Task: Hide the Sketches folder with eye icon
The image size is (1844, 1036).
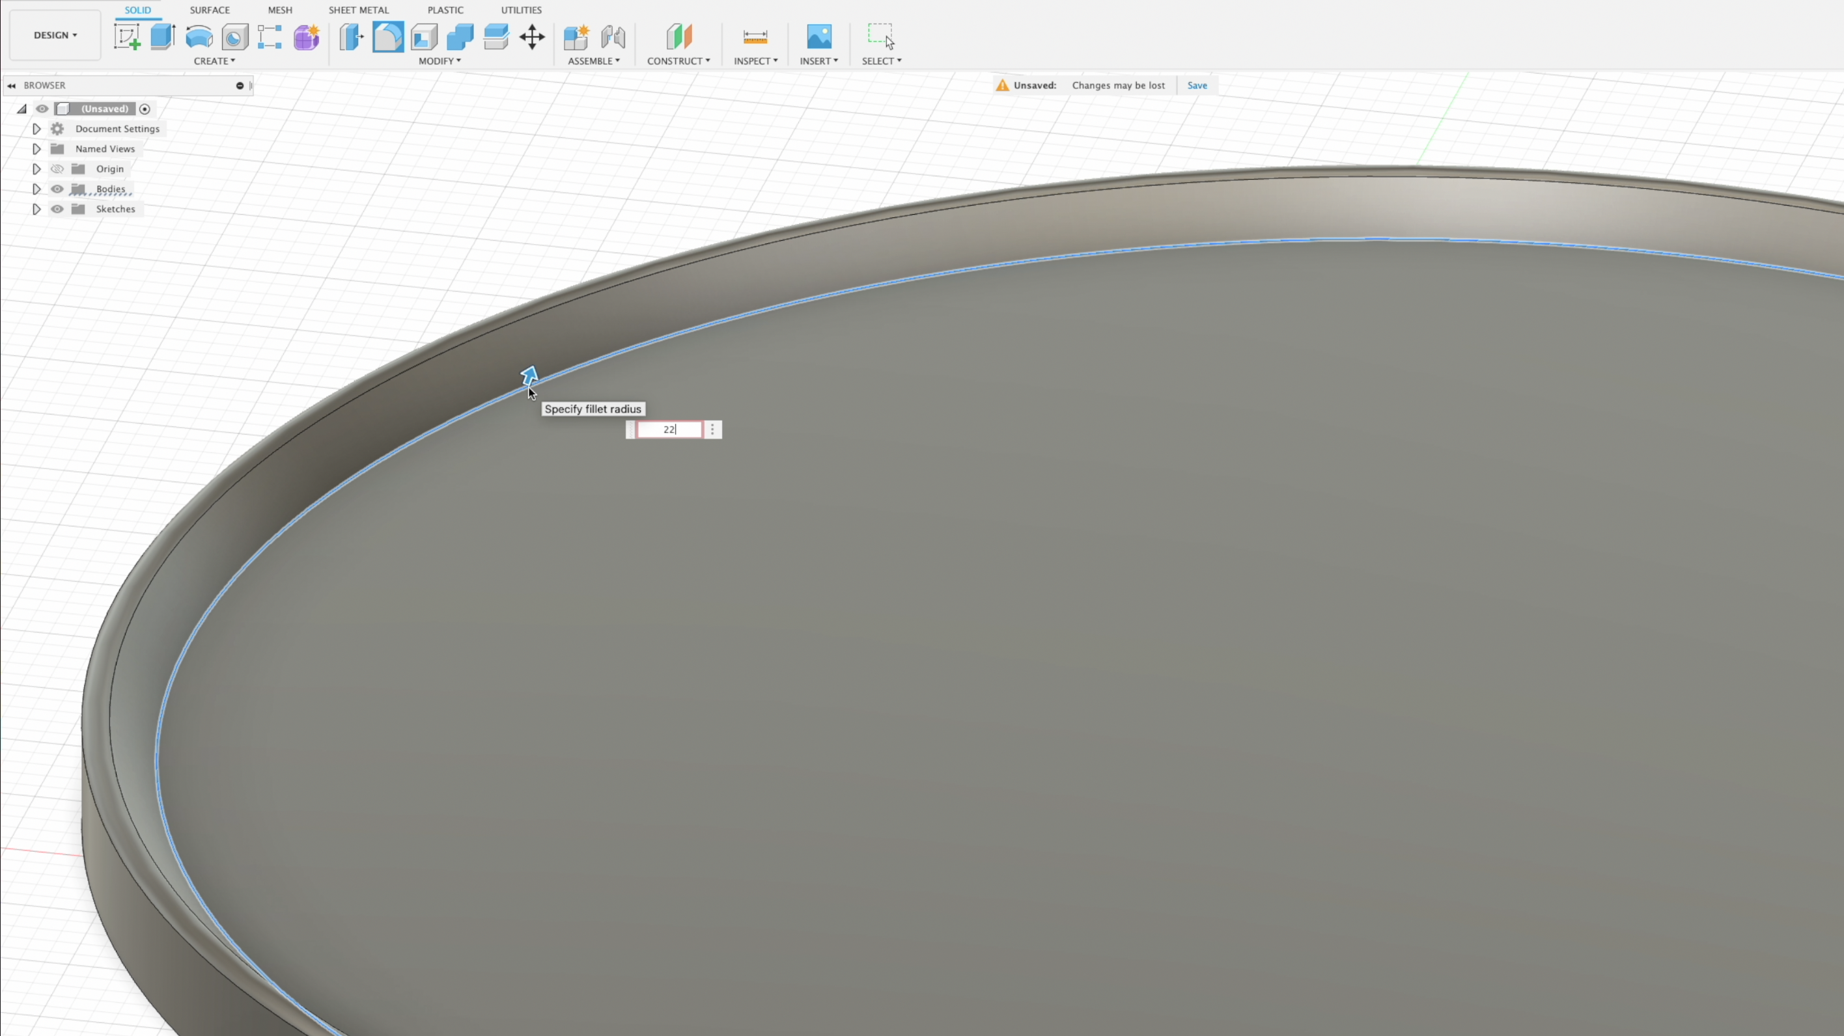Action: coord(57,209)
